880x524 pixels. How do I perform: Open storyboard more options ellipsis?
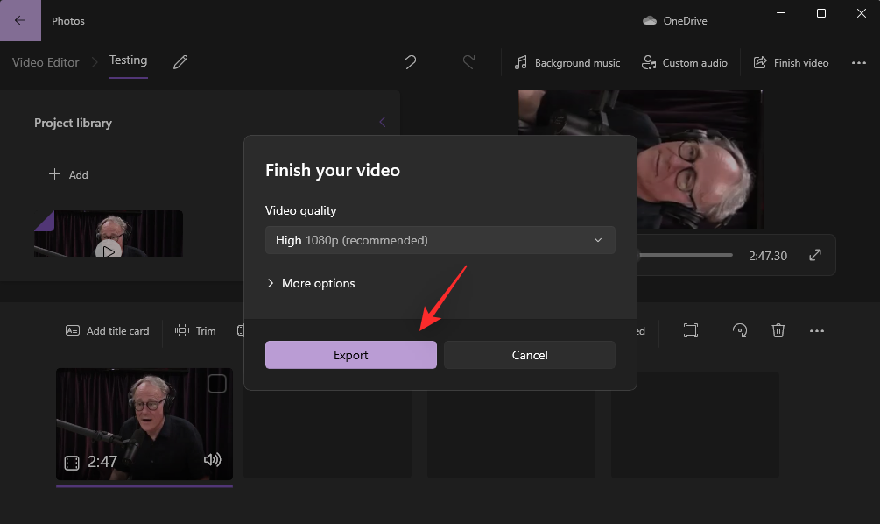point(817,331)
